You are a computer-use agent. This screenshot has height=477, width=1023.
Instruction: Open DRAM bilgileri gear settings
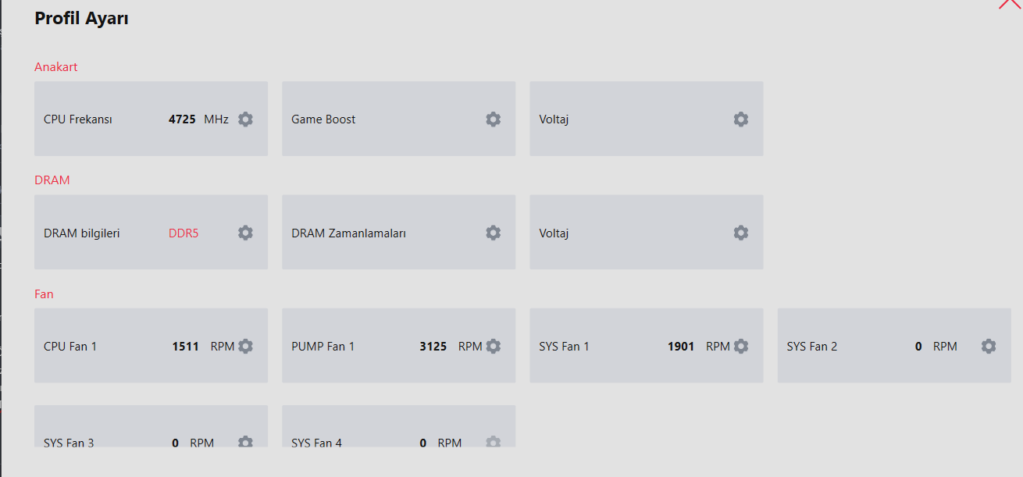(245, 233)
